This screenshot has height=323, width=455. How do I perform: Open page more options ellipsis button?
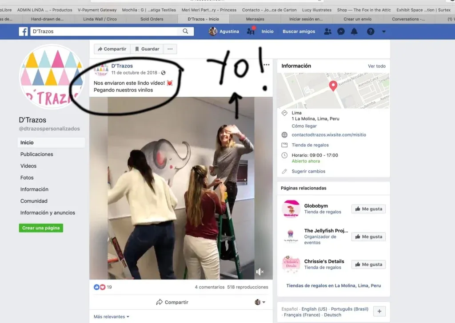(170, 49)
